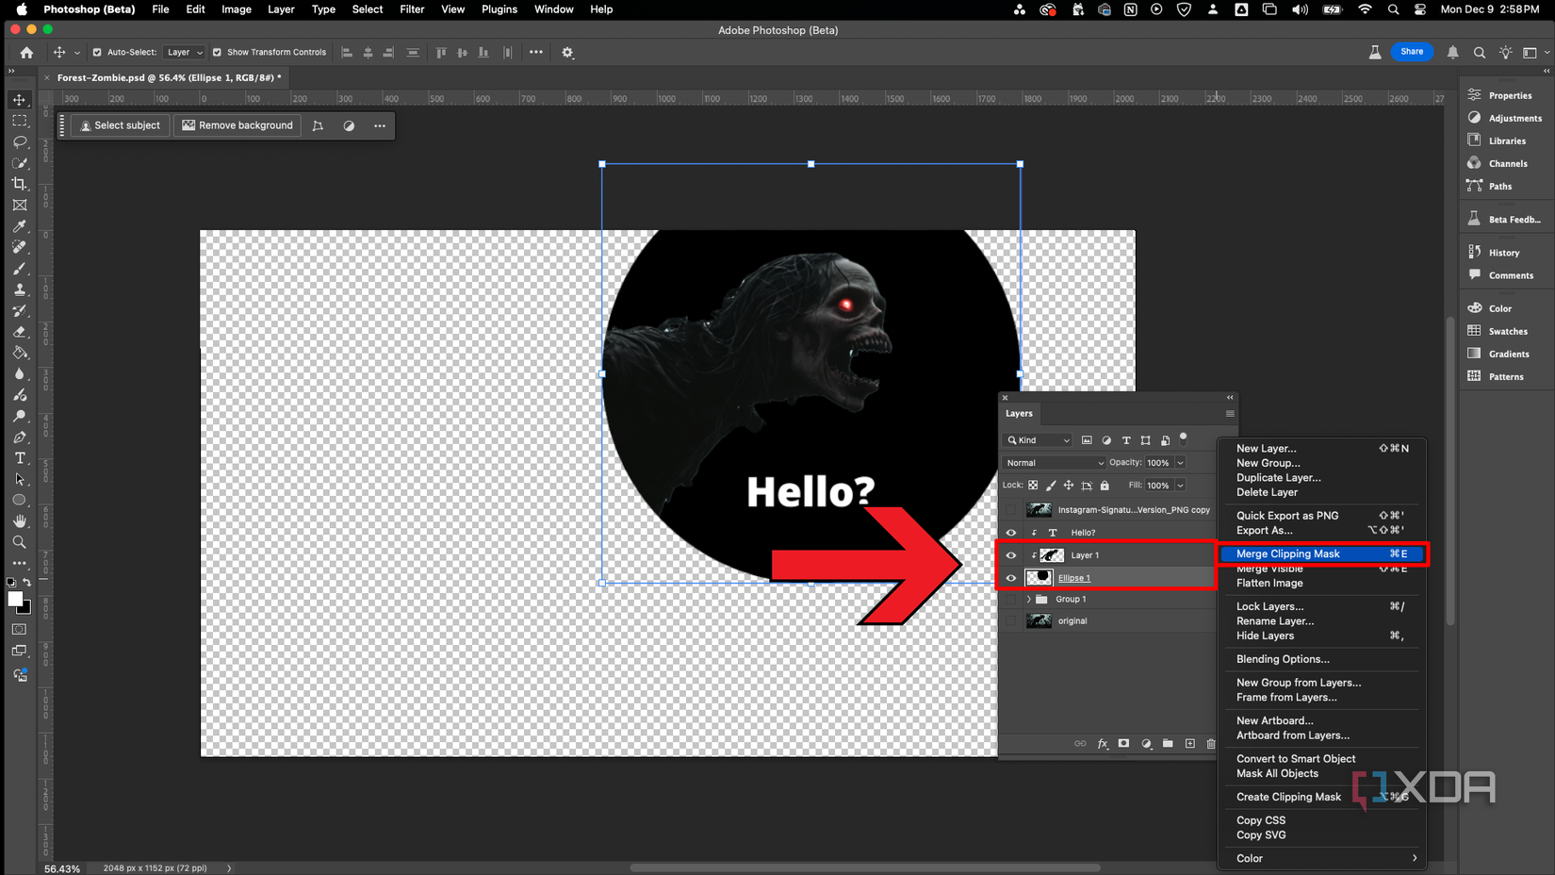Click the layer effects fx icon

click(x=1103, y=744)
